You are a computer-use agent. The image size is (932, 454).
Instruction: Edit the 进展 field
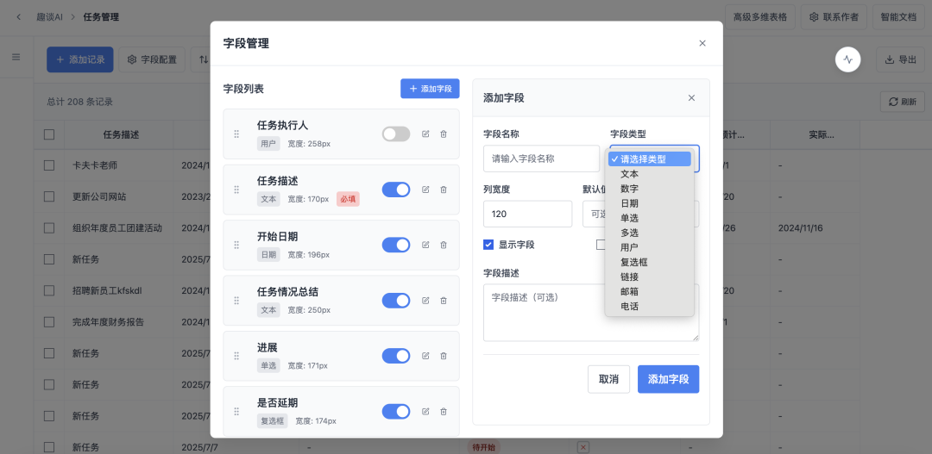[x=425, y=356]
